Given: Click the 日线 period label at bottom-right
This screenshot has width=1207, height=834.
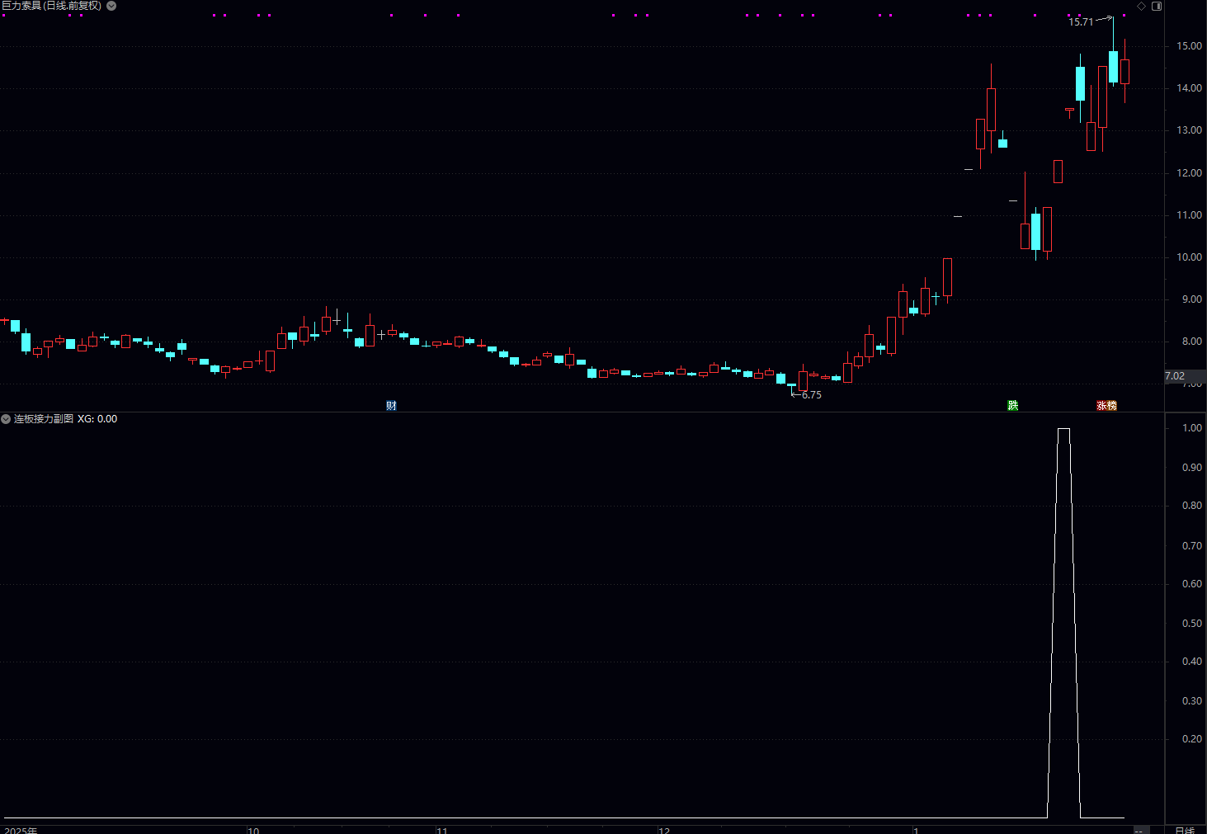Looking at the screenshot, I should coord(1184,830).
